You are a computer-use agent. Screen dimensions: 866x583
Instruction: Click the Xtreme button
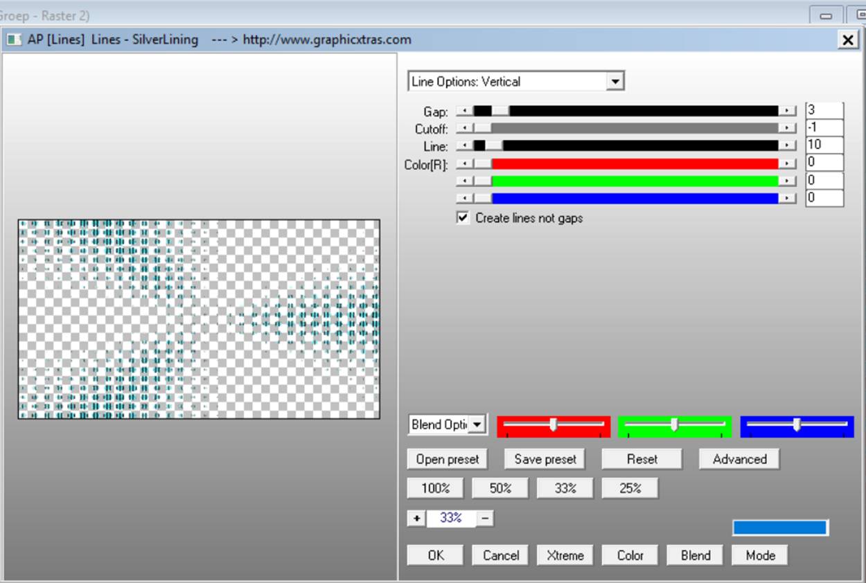pyautogui.click(x=565, y=555)
